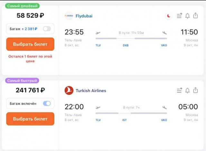206x151 pixels.
Task: Share the Turkish Airlines ticket
Action: (195, 90)
